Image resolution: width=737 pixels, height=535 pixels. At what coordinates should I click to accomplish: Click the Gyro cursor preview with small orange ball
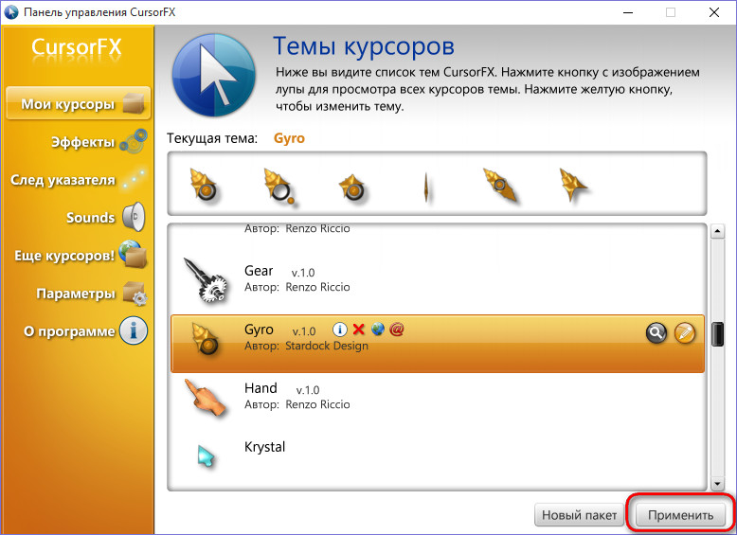pos(279,187)
